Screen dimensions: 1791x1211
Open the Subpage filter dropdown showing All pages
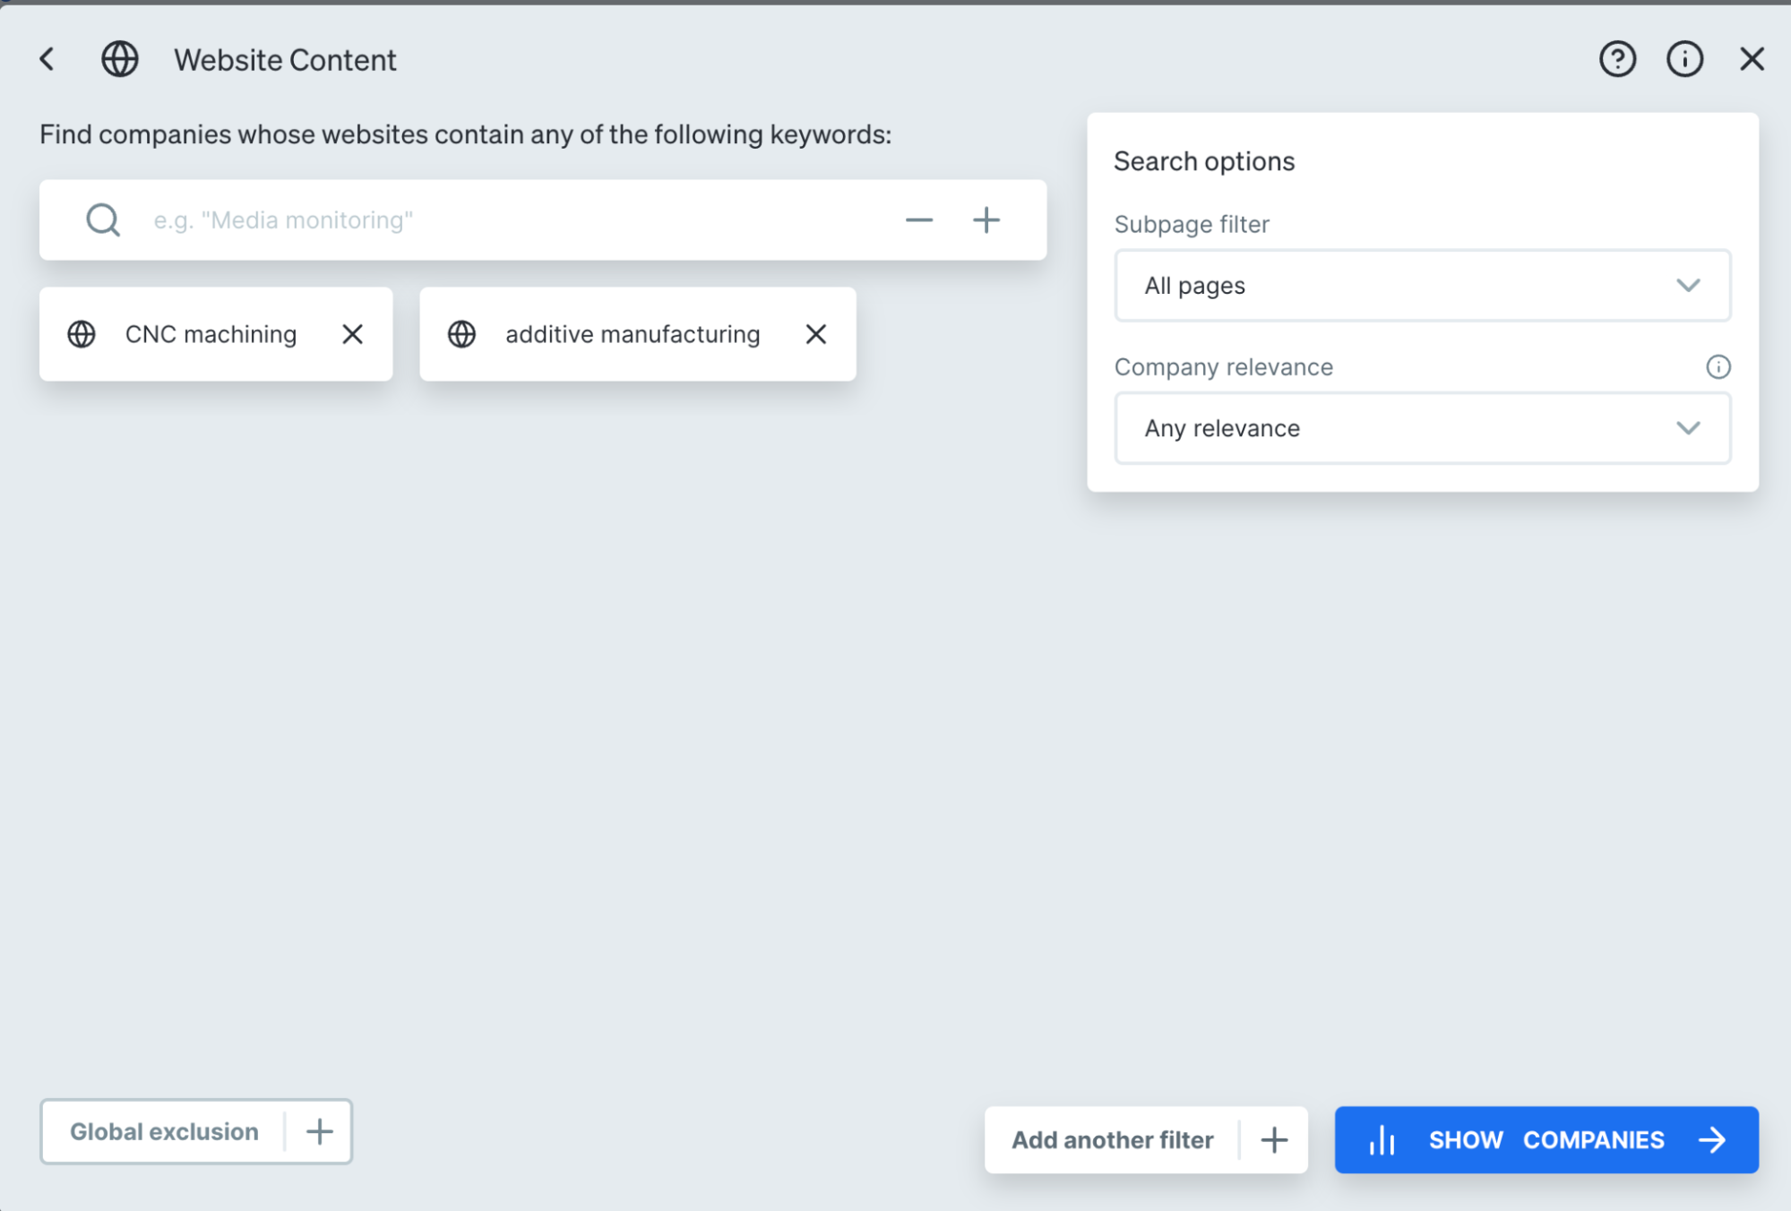click(x=1421, y=286)
